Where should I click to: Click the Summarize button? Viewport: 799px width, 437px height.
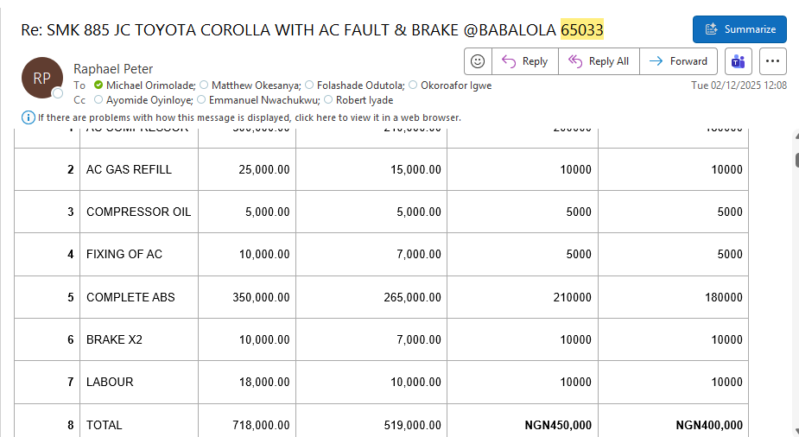(x=739, y=29)
